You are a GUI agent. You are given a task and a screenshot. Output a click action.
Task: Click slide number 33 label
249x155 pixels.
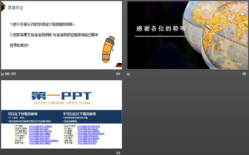click(118, 153)
